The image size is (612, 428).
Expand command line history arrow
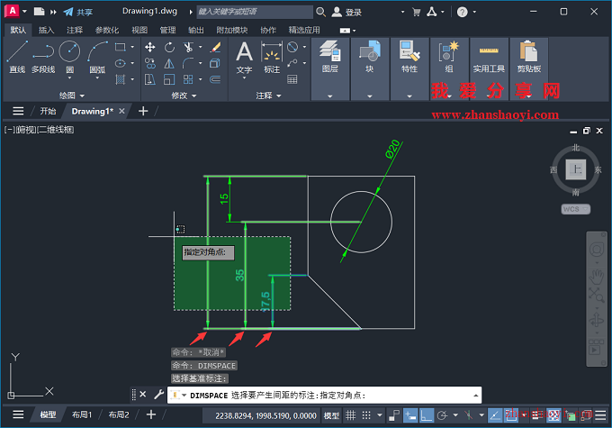pos(476,396)
